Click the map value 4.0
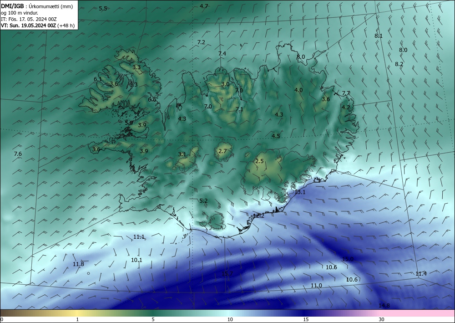 tap(298, 90)
